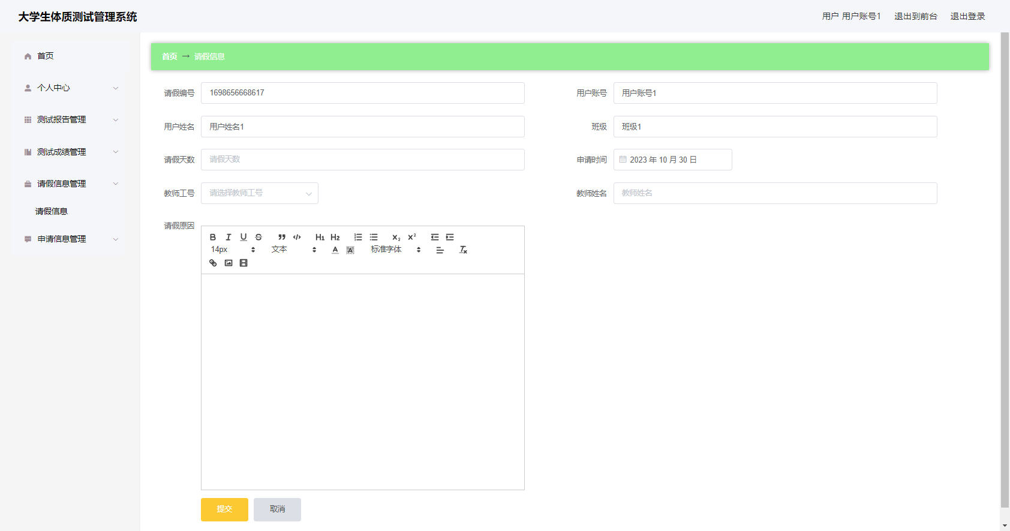
Task: Clear text formatting in the editor
Action: point(463,250)
